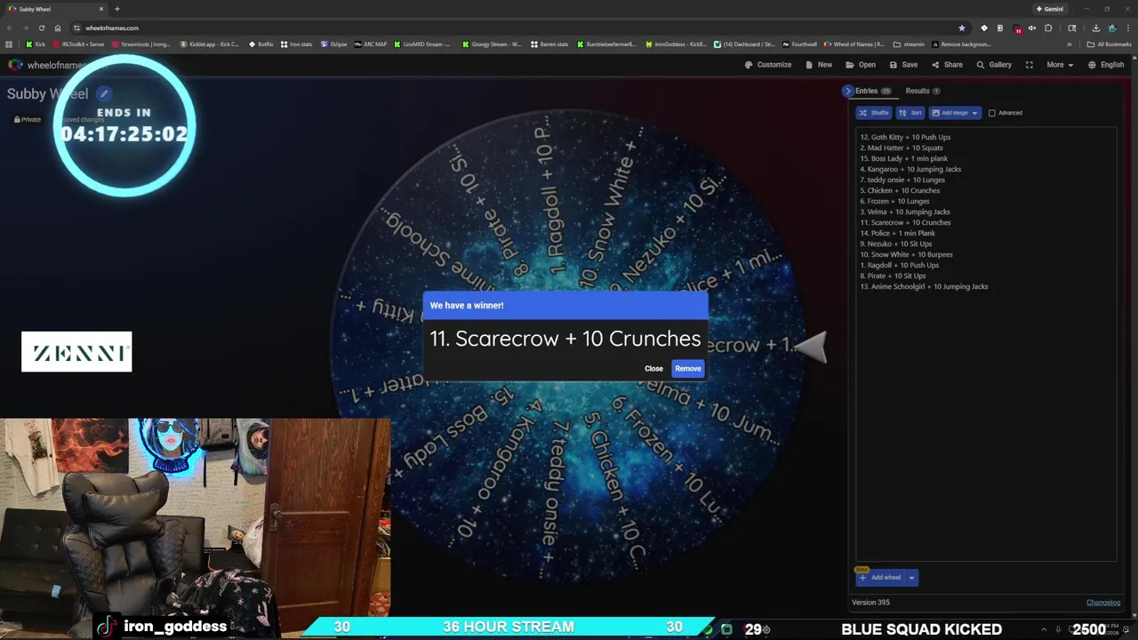The height and width of the screenshot is (640, 1138).
Task: Select entry '5. Chicken + 10 Crunches'
Action: (900, 190)
